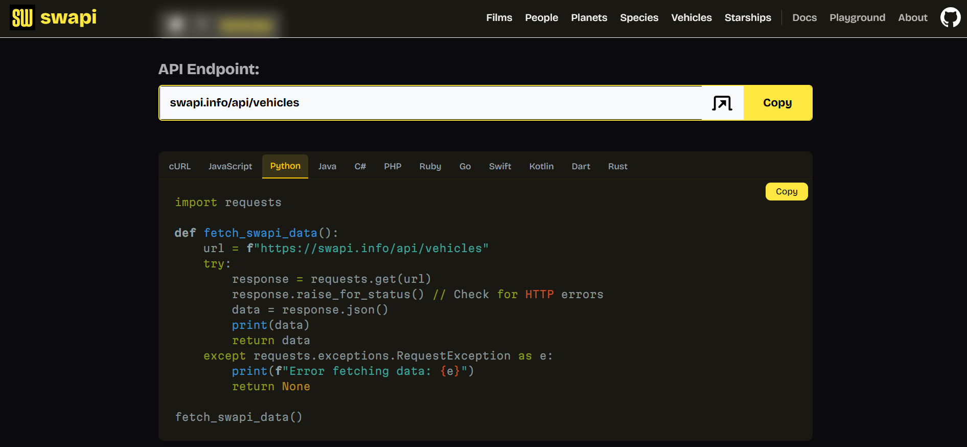Click the 'API Endpoint:' heading
This screenshot has height=447, width=967.
[x=209, y=69]
